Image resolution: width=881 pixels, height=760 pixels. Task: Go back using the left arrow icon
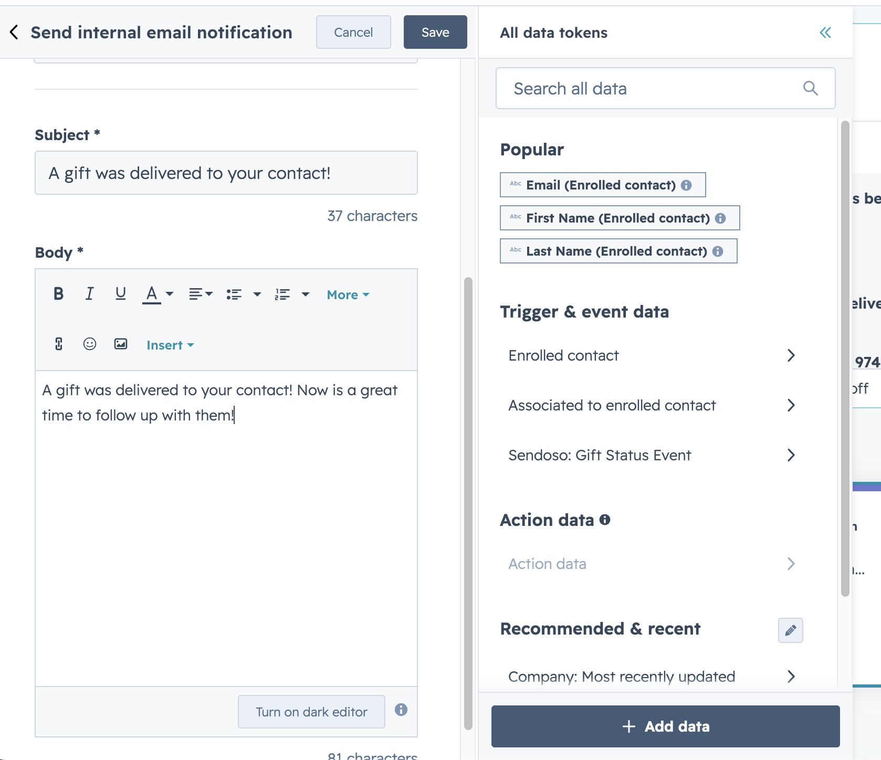click(14, 32)
